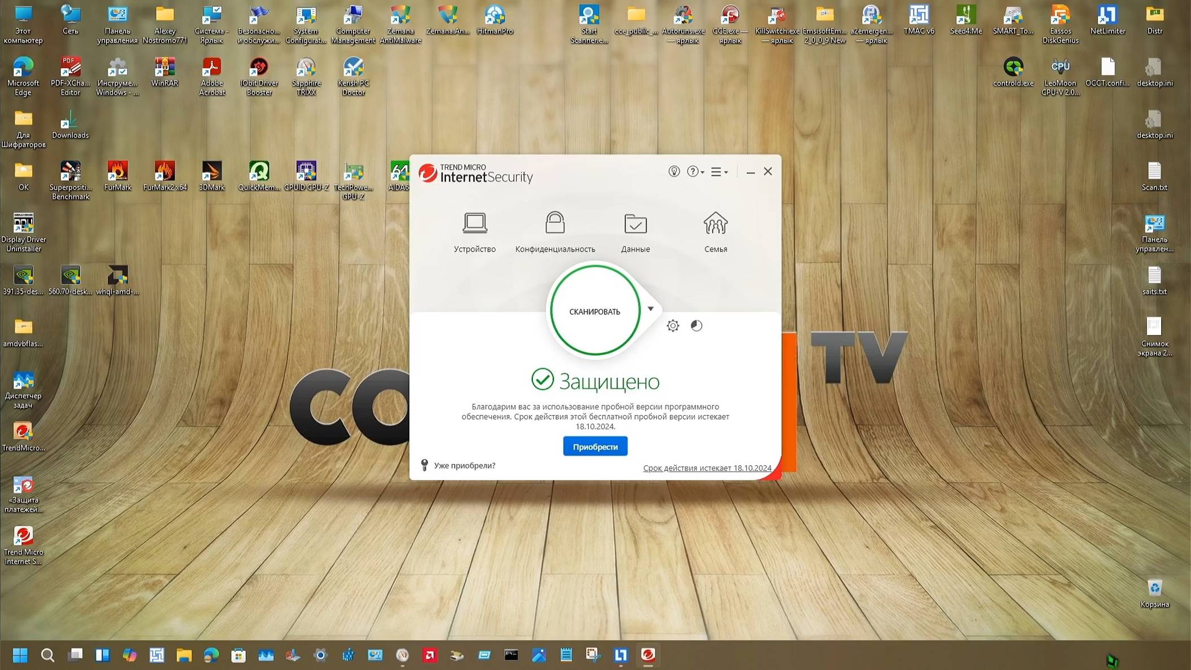Expand the scan type dropdown arrow
The width and height of the screenshot is (1191, 670).
pyautogui.click(x=650, y=308)
